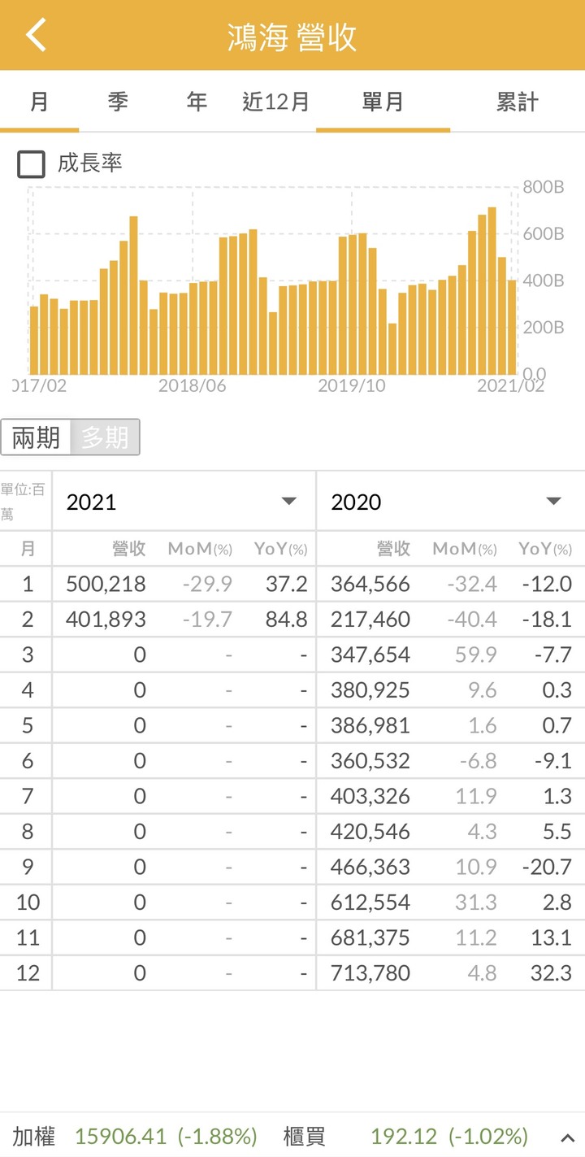This screenshot has height=1157, width=585.
Task: Select 2020 March revenue 347,654
Action: (x=370, y=655)
